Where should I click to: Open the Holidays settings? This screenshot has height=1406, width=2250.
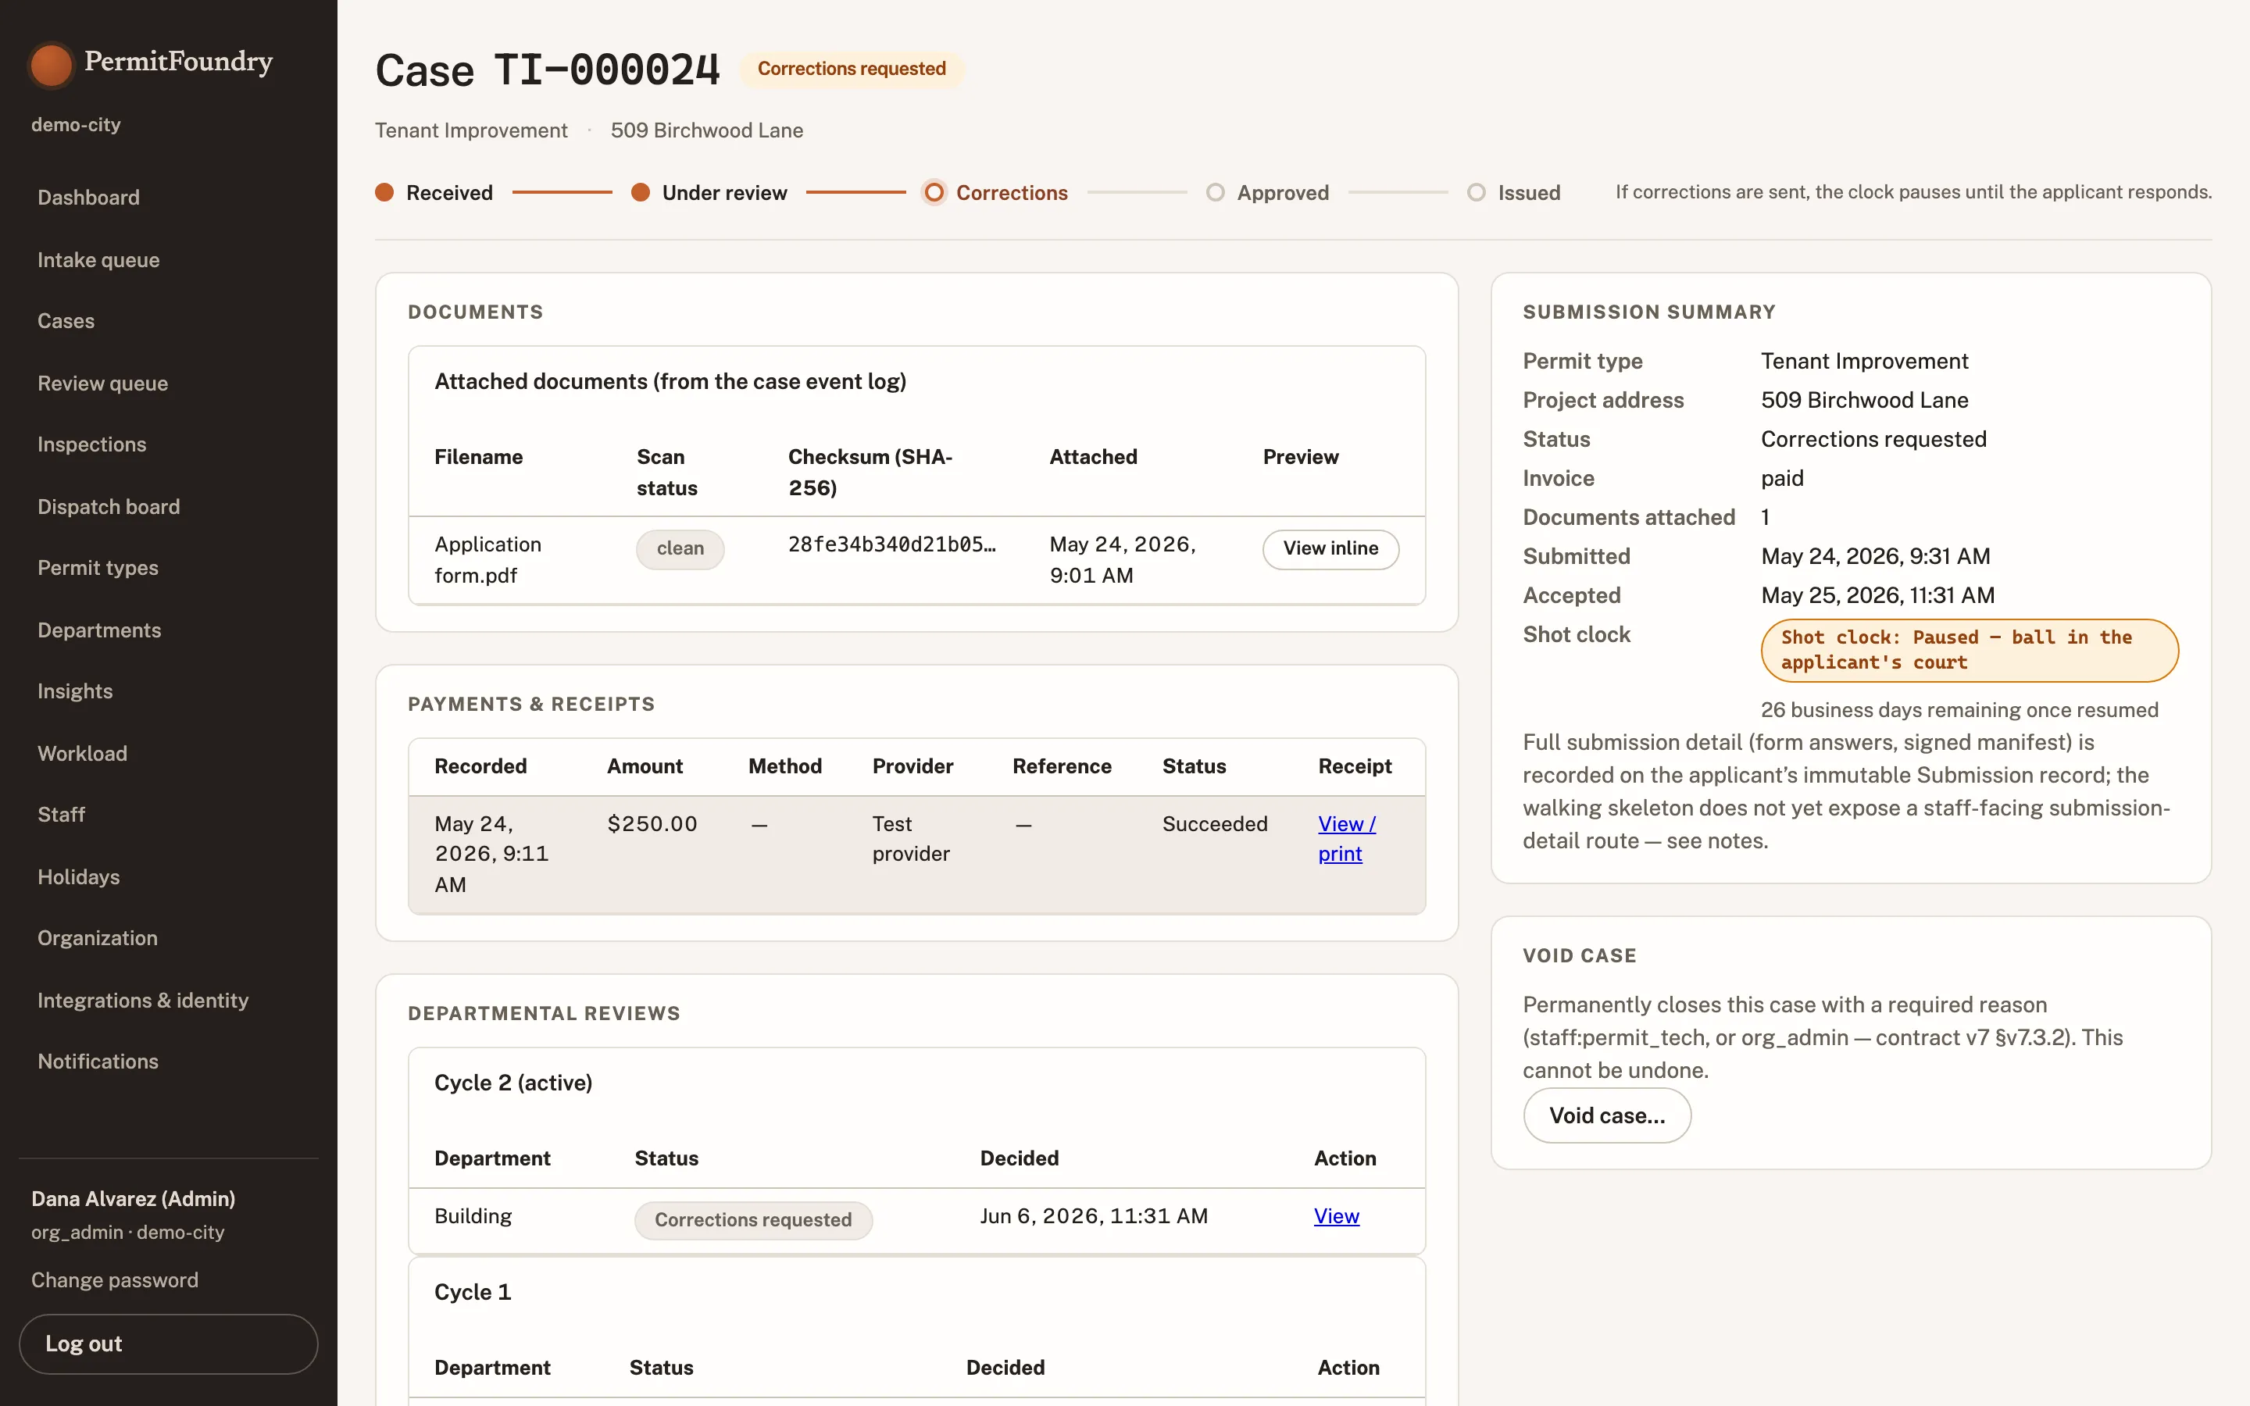point(78,877)
